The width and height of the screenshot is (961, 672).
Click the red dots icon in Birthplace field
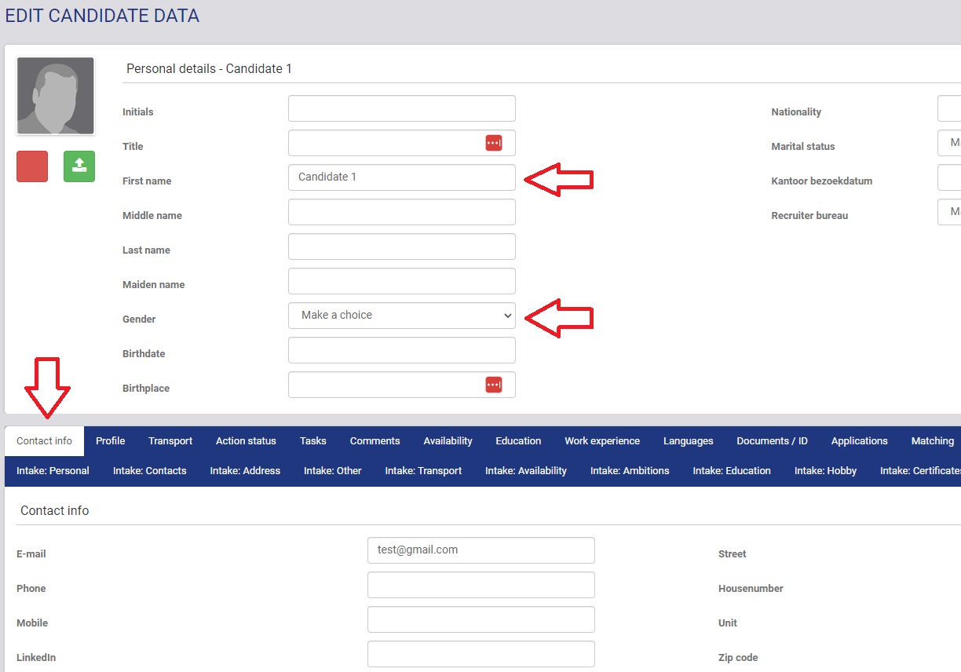[493, 385]
